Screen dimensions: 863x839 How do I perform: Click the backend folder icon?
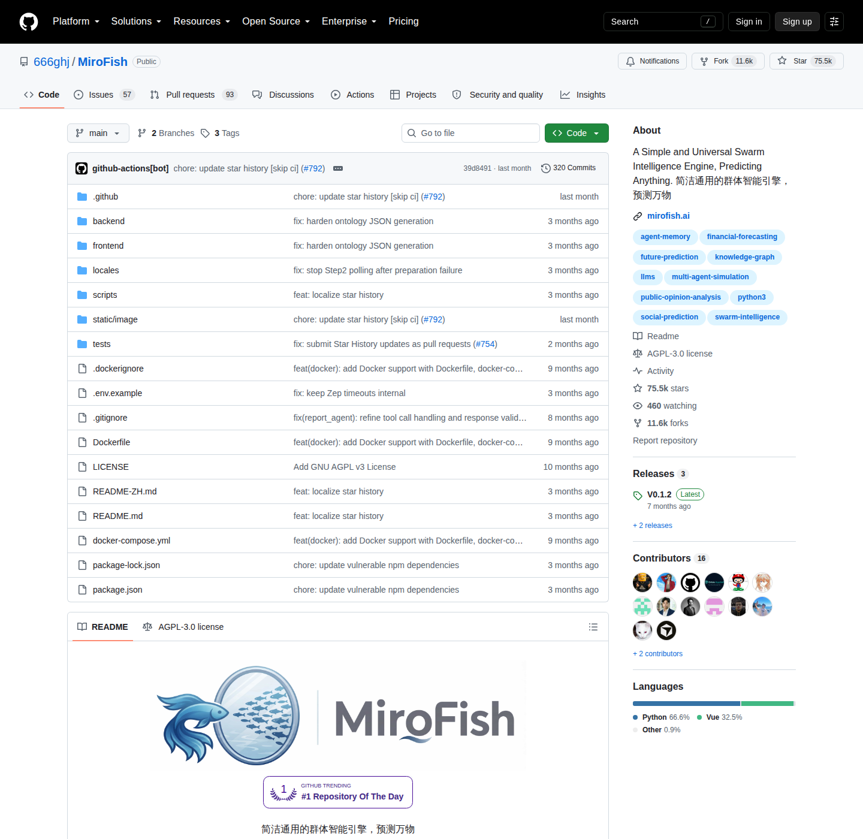click(x=82, y=221)
